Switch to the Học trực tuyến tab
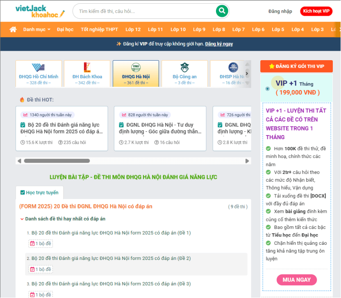This screenshot has width=341, height=298. pos(39,192)
